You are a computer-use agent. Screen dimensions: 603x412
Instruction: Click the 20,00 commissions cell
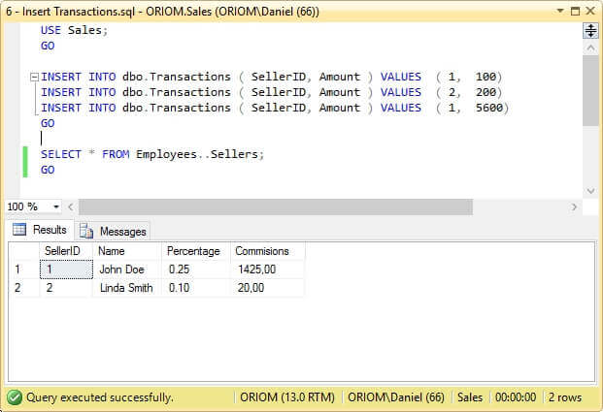pos(268,288)
